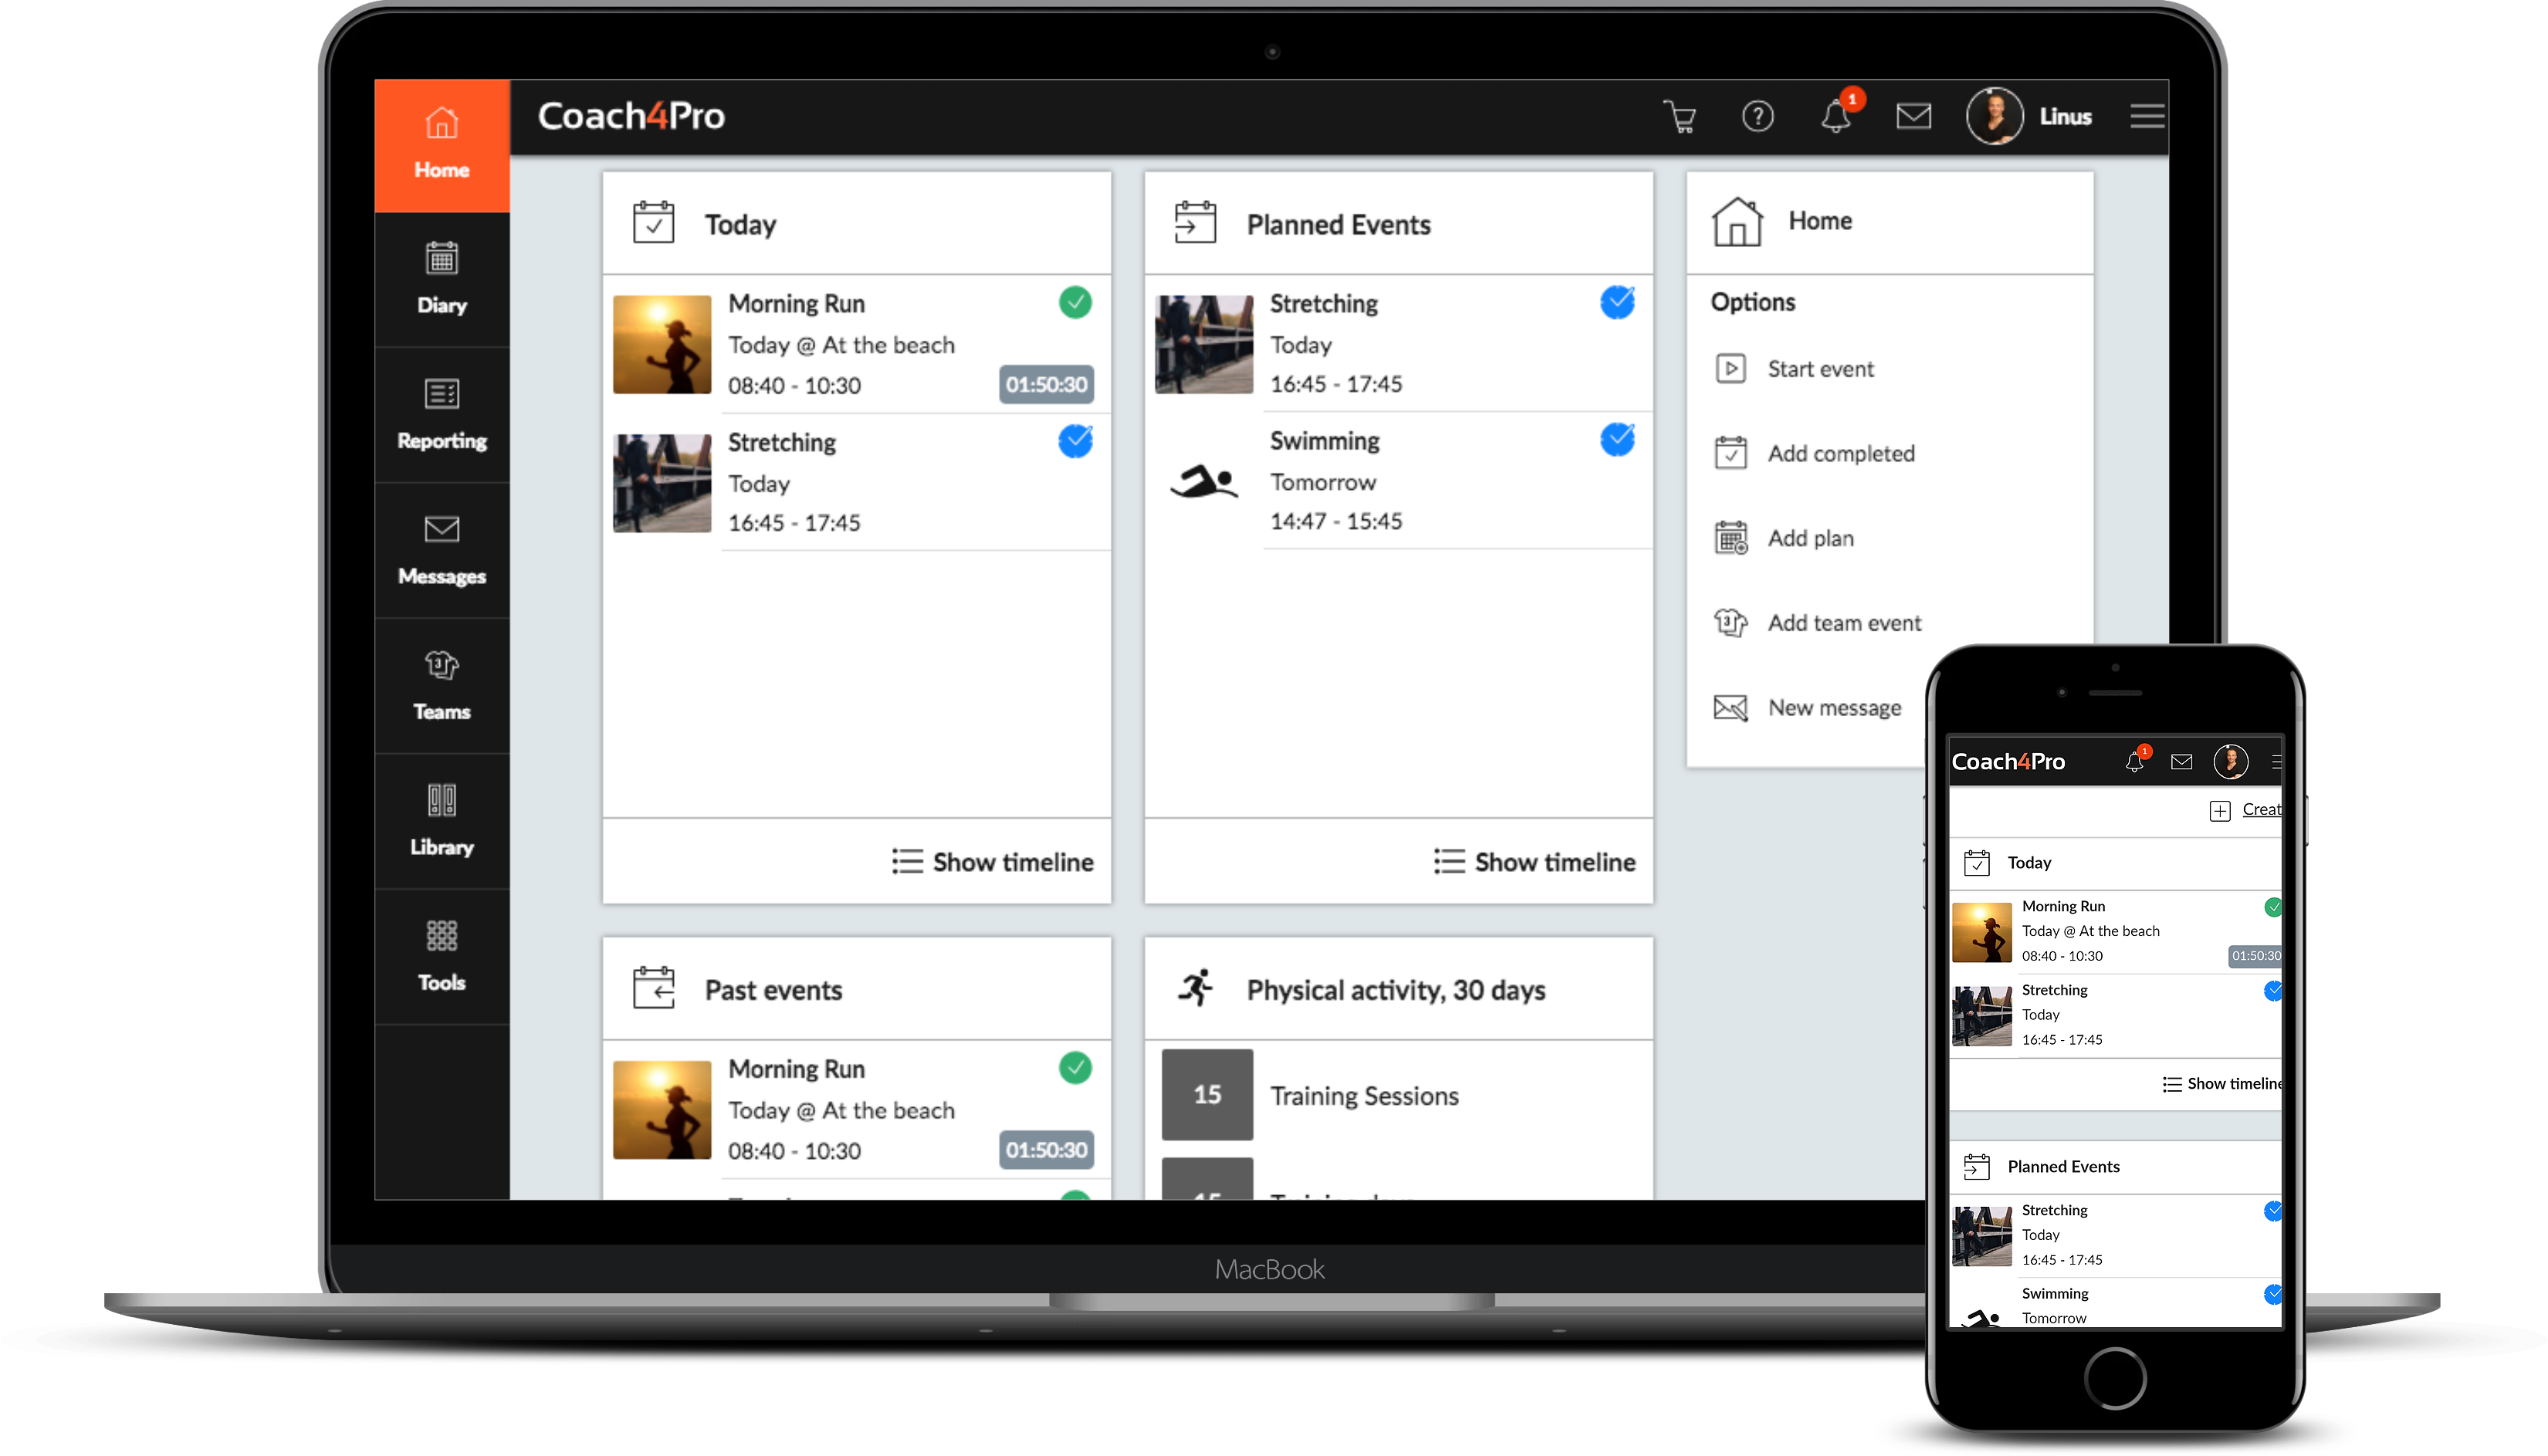Open Morning Run thumbnail in laptop Today card

click(x=662, y=345)
